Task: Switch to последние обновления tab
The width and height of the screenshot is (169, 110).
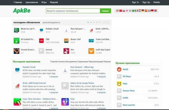Action: click(x=27, y=23)
